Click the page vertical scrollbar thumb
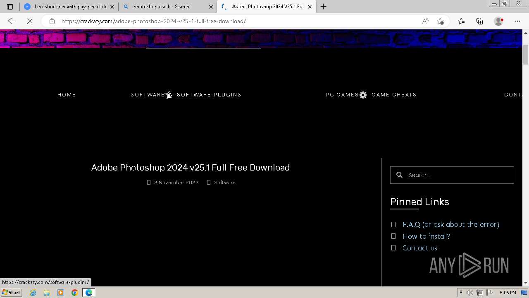 click(x=526, y=54)
